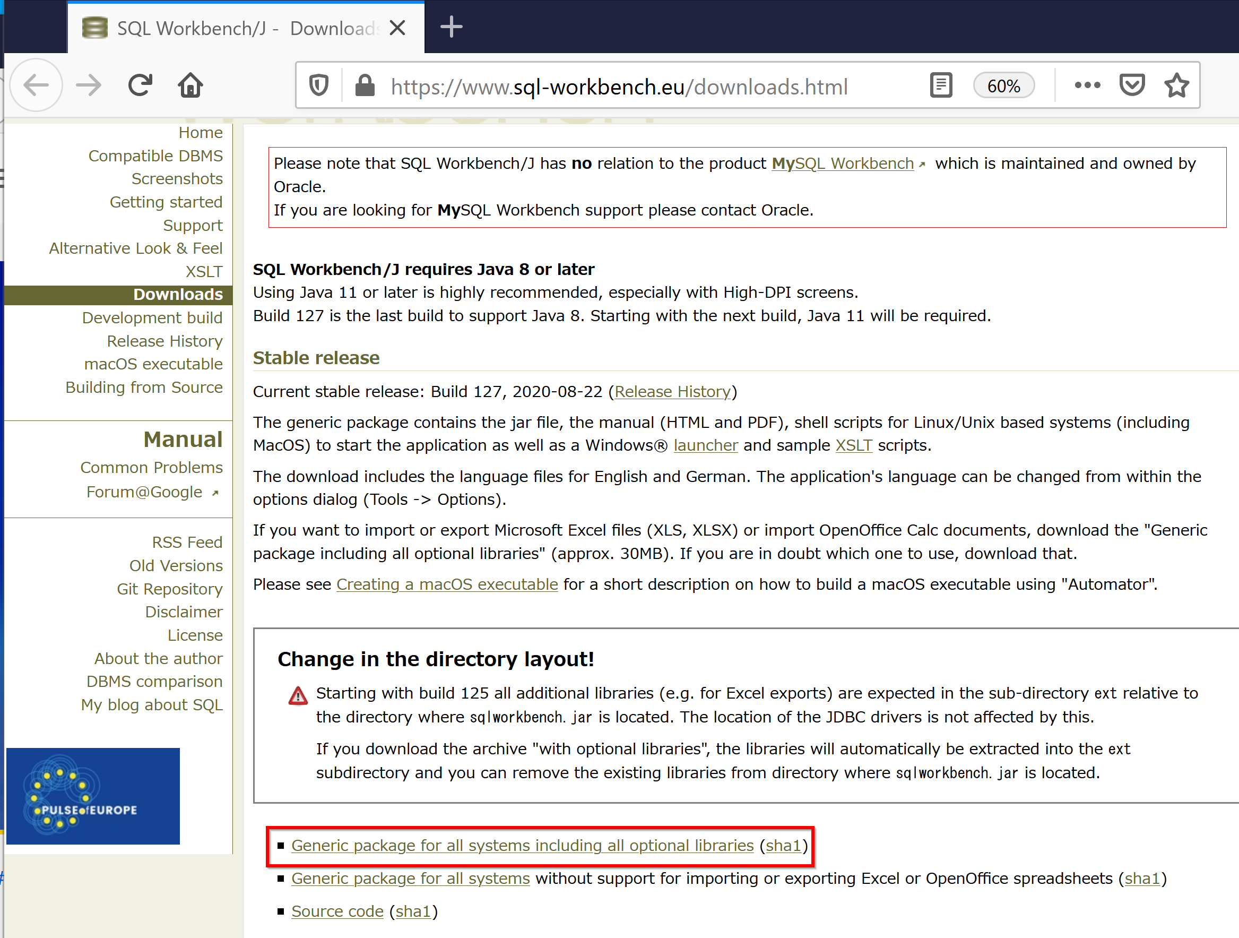
Task: Open License page link
Action: click(x=195, y=635)
